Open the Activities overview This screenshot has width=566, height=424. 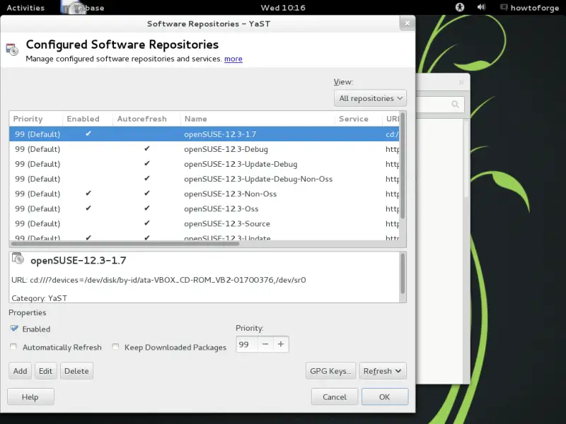click(x=25, y=8)
